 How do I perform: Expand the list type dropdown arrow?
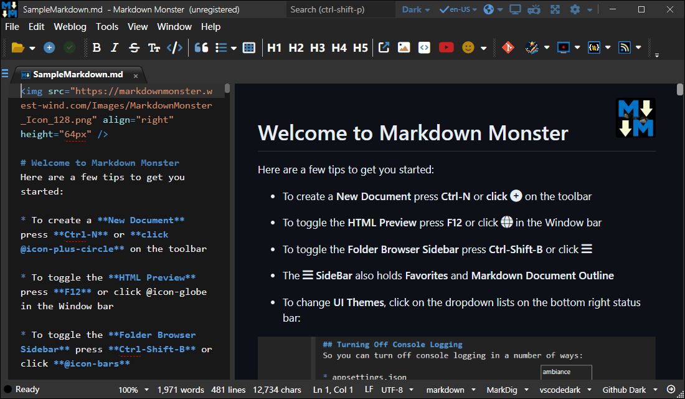tap(234, 48)
